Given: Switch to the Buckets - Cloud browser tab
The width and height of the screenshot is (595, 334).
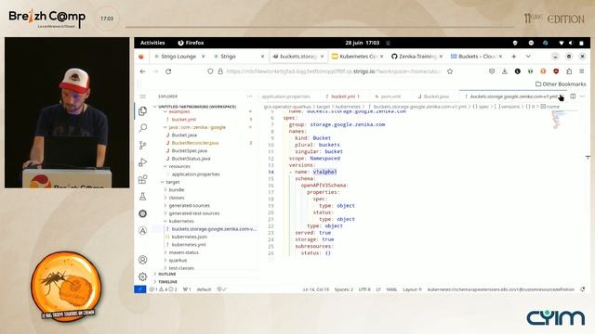Looking at the screenshot, I should tap(476, 57).
